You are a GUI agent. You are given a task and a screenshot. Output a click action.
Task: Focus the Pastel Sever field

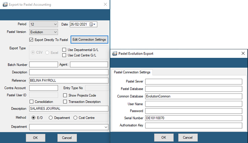(x=194, y=81)
